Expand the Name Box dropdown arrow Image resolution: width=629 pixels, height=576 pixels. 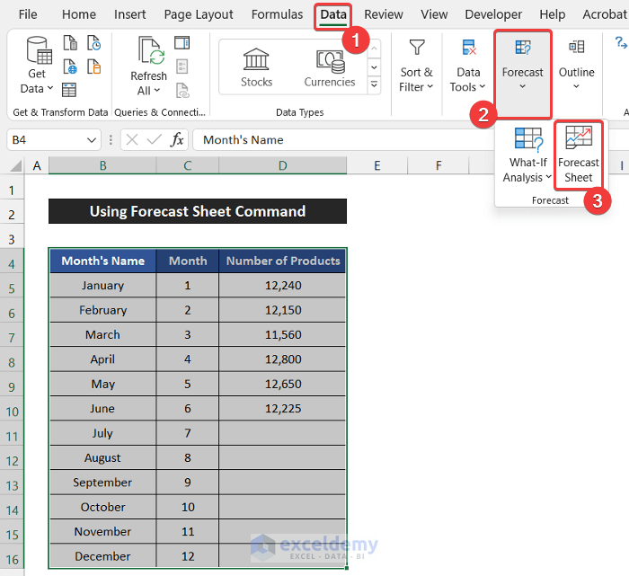click(92, 140)
